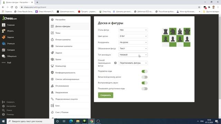221x124 pixels.
Task: Click the Уведомления bell icon
Action: tap(52, 92)
